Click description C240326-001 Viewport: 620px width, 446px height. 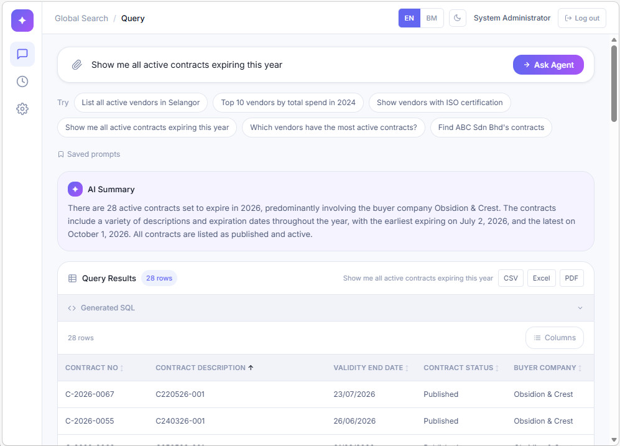180,421
